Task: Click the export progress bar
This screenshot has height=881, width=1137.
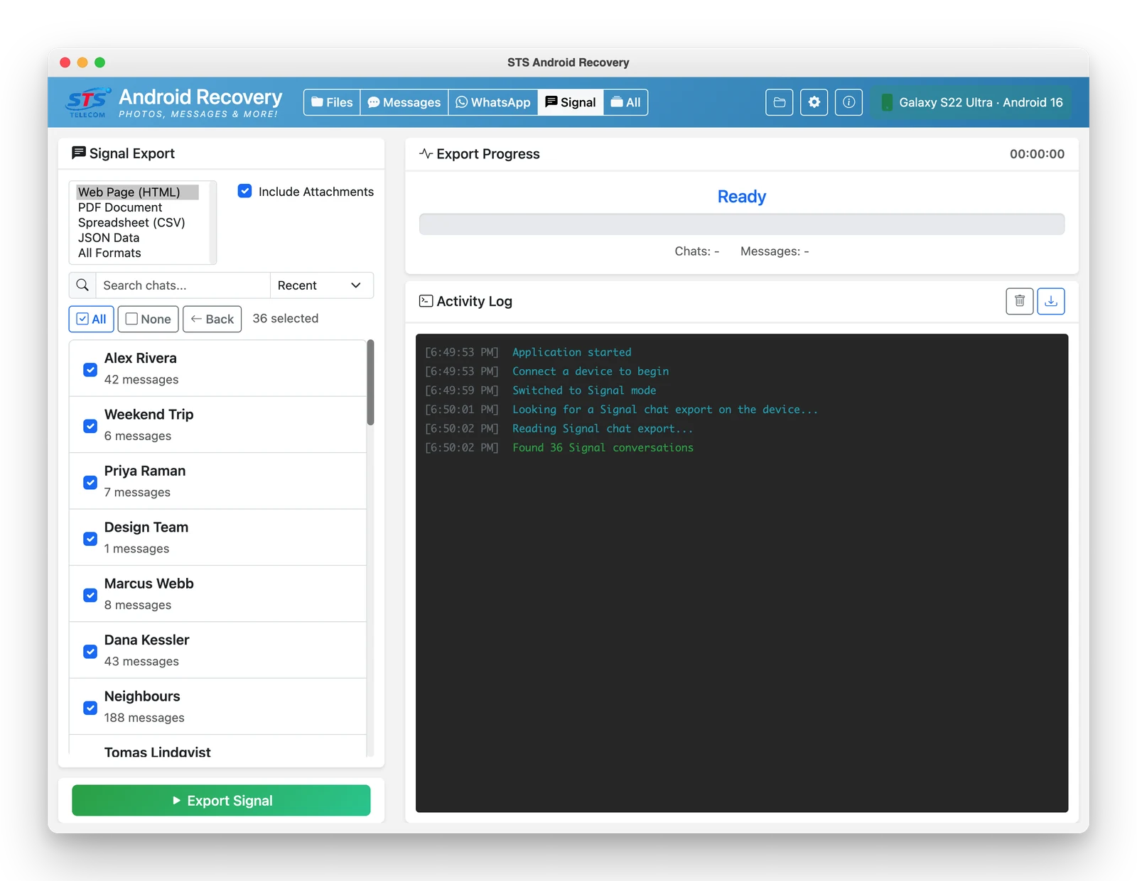Action: click(742, 224)
